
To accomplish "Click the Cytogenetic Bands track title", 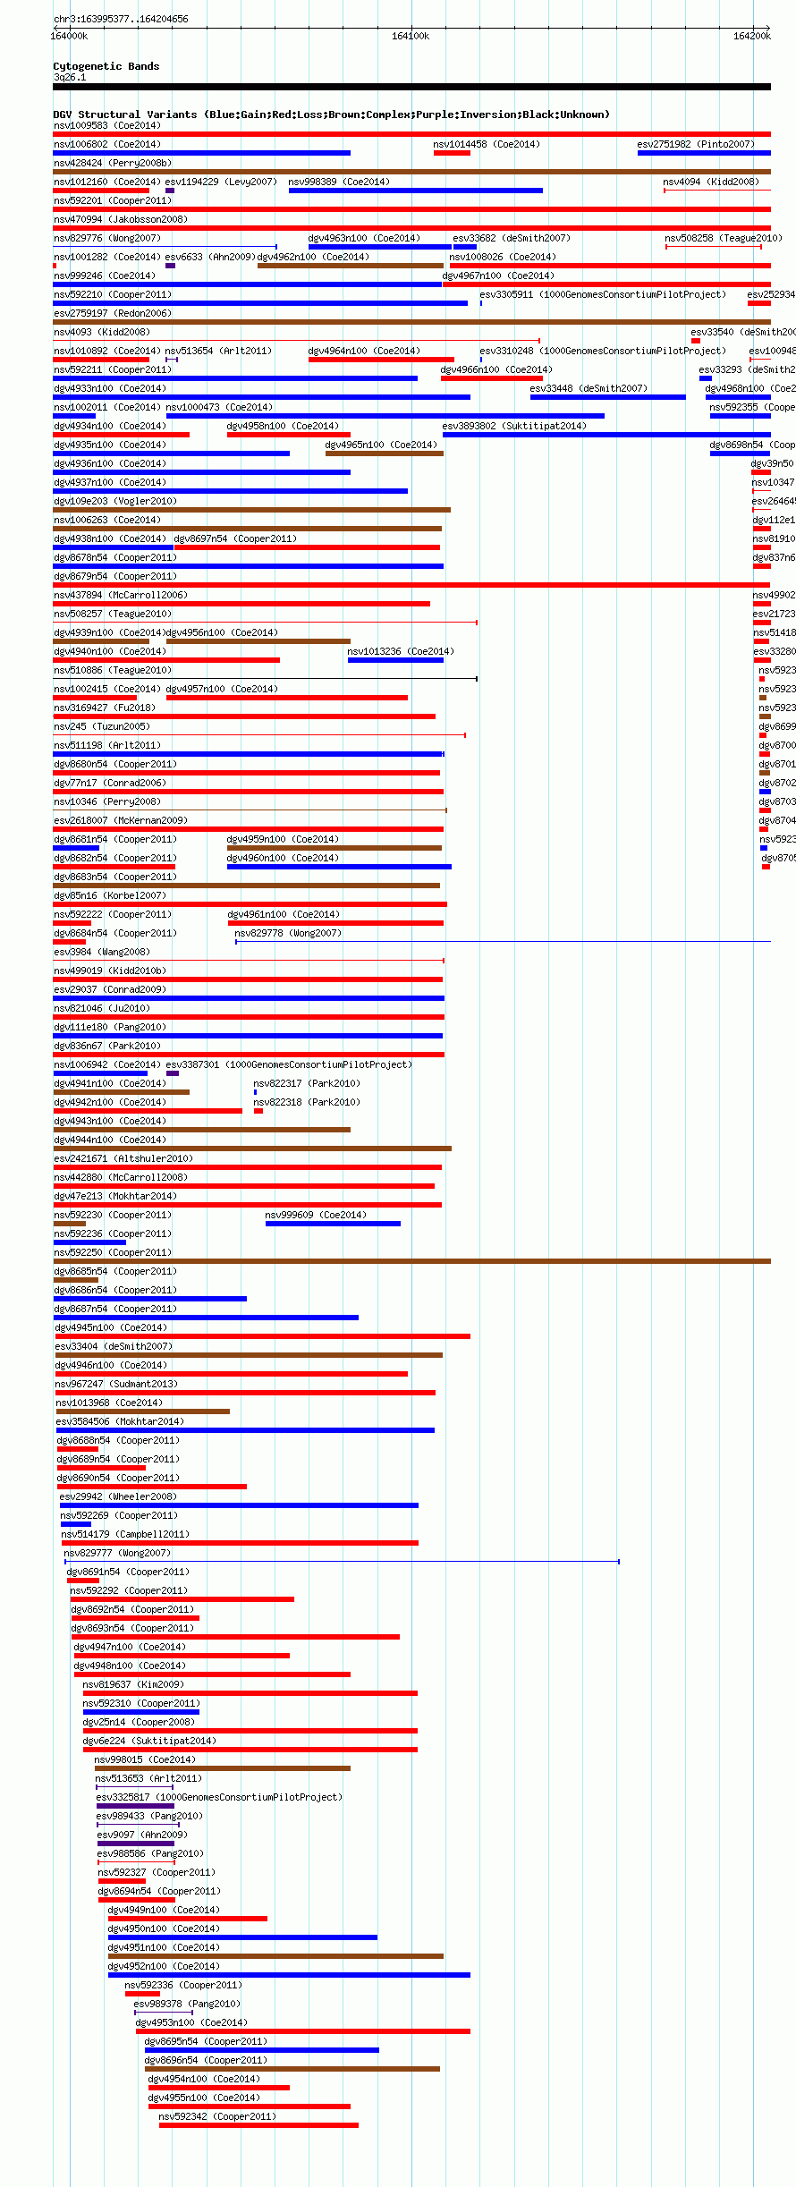I will pyautogui.click(x=106, y=66).
